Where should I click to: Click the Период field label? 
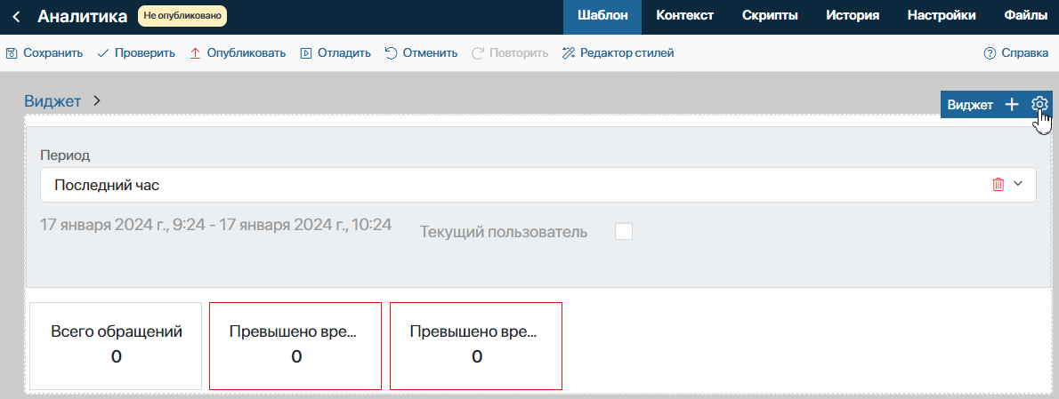66,155
